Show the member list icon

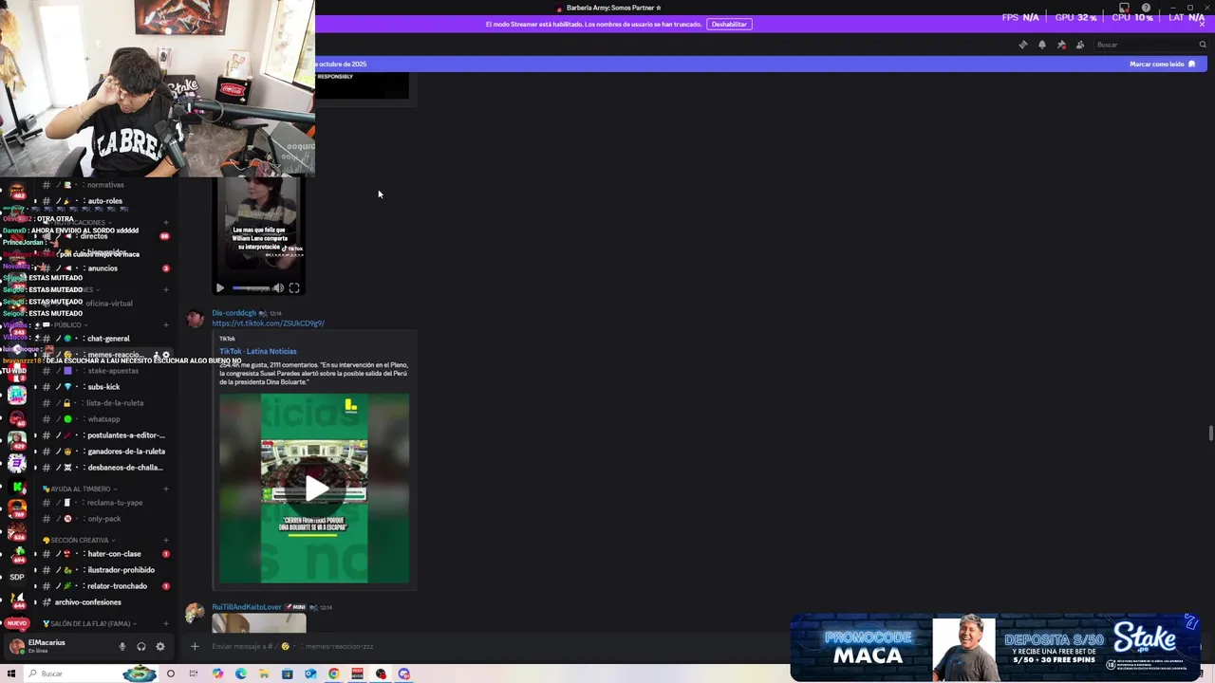tap(1080, 45)
